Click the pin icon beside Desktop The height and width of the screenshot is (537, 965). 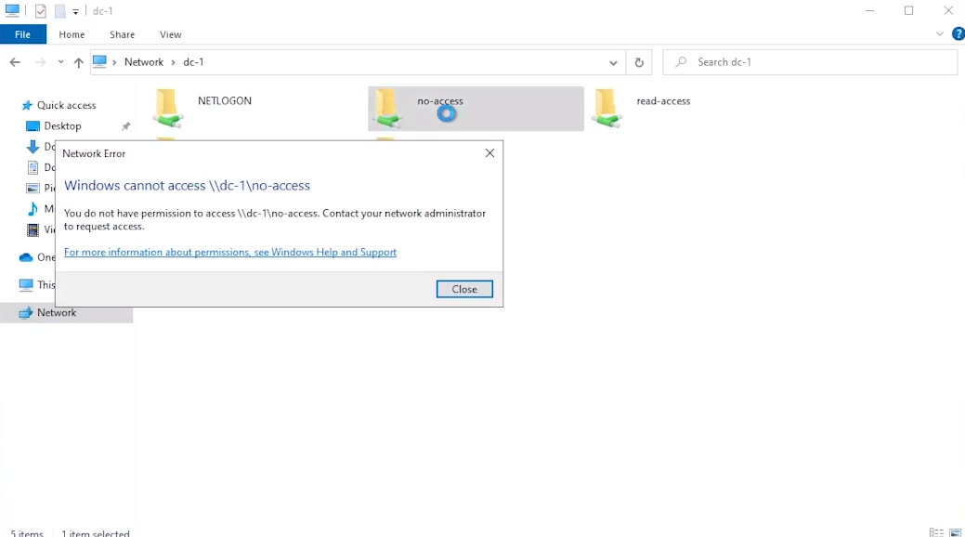(x=125, y=126)
